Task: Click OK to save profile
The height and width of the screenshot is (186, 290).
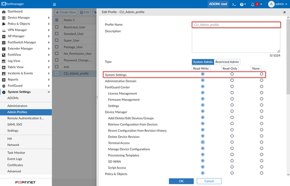Action: (181, 181)
